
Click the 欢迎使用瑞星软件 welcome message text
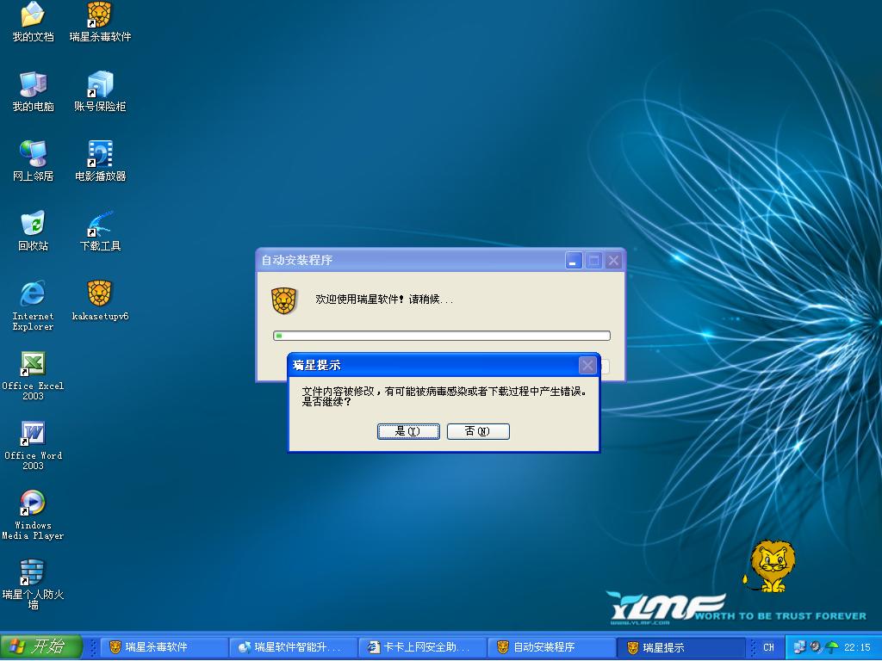(x=384, y=300)
